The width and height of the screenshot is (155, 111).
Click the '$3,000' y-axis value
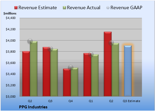[x=11, y=97]
